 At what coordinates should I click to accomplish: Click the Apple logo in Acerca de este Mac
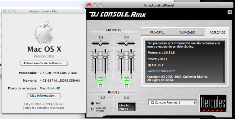click(44, 32)
